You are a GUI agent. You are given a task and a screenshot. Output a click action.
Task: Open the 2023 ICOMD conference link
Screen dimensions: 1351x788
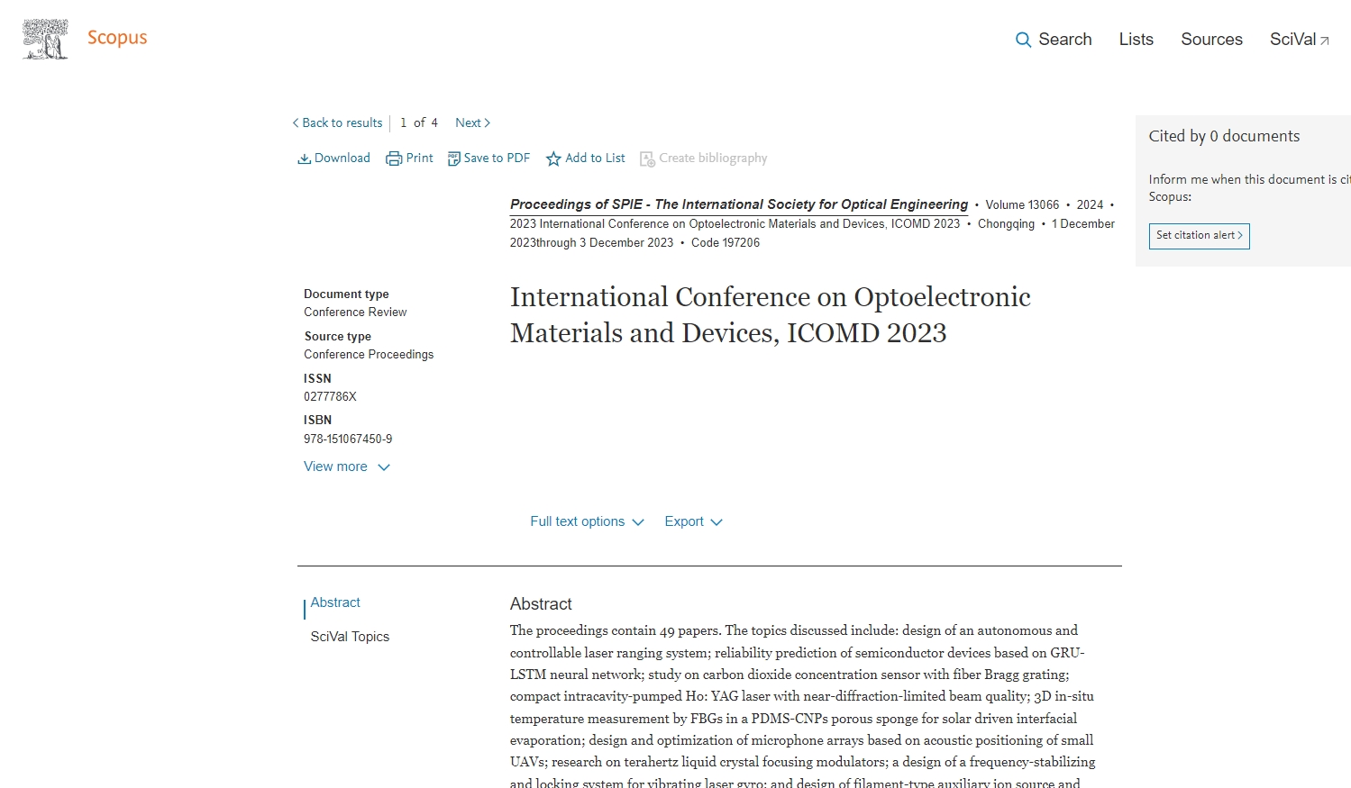(x=735, y=223)
